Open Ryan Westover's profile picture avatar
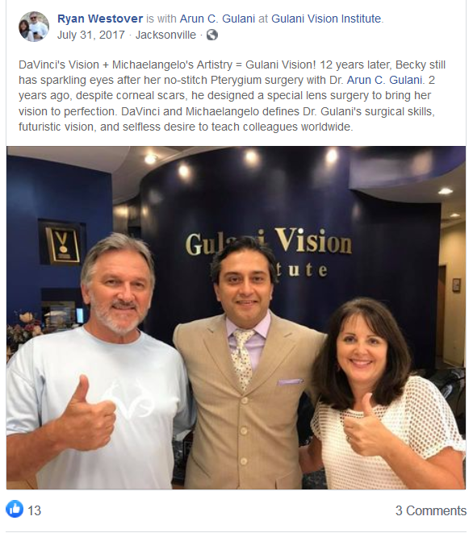Image resolution: width=473 pixels, height=533 pixels. pyautogui.click(x=34, y=27)
